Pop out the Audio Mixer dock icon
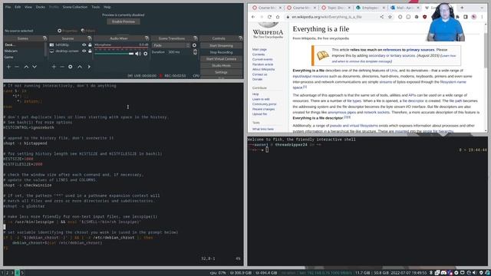The image size is (491, 276). [x=147, y=38]
